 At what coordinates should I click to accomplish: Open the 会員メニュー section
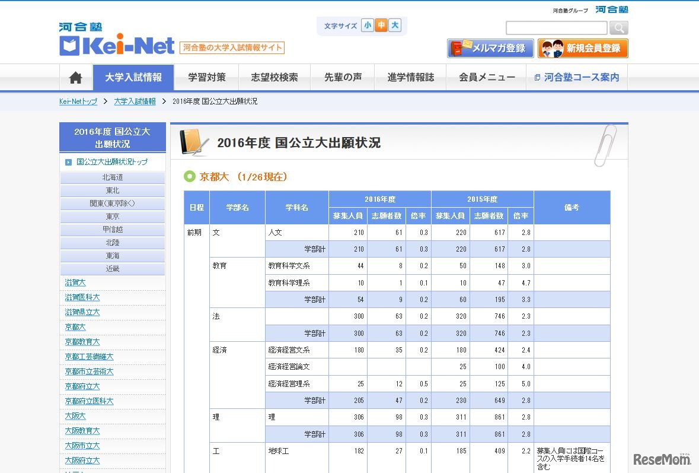pos(486,77)
